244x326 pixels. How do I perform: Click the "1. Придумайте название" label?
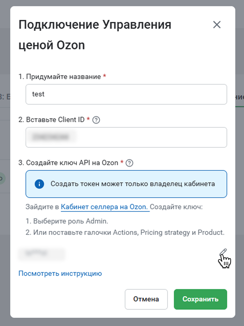click(x=60, y=77)
